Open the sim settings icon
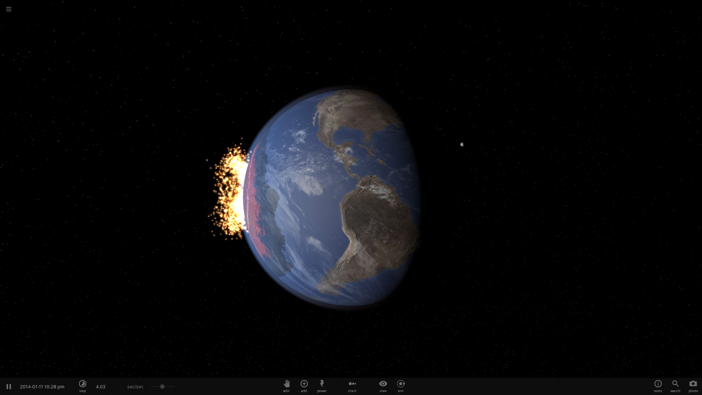This screenshot has height=395, width=702. pos(401,384)
